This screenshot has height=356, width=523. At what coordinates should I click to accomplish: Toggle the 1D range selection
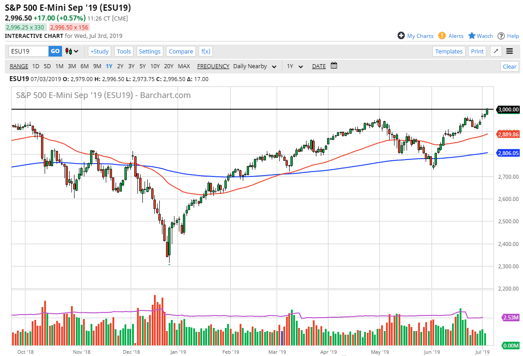click(36, 66)
